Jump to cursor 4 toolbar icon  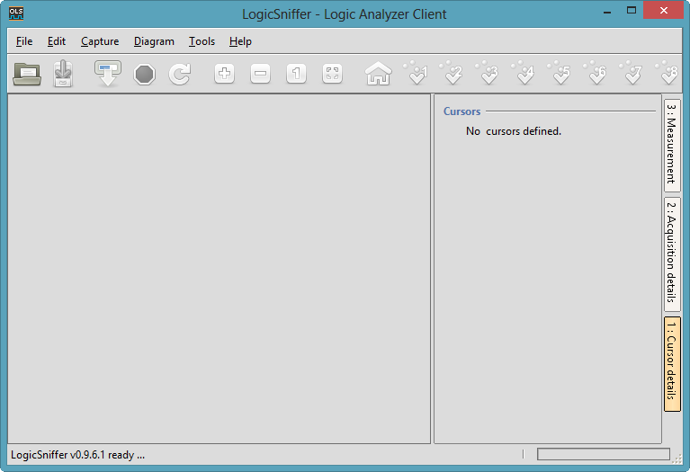point(524,74)
